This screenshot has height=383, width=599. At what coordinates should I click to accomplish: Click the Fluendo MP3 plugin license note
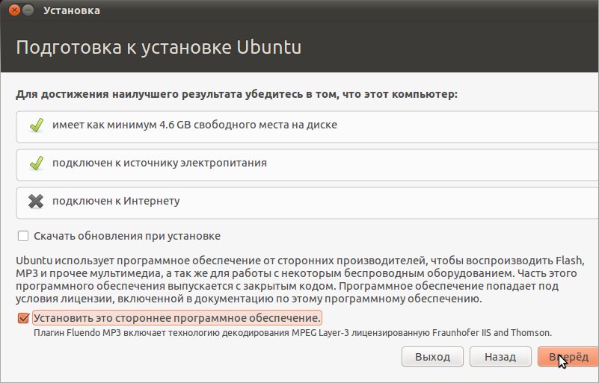pyautogui.click(x=292, y=333)
